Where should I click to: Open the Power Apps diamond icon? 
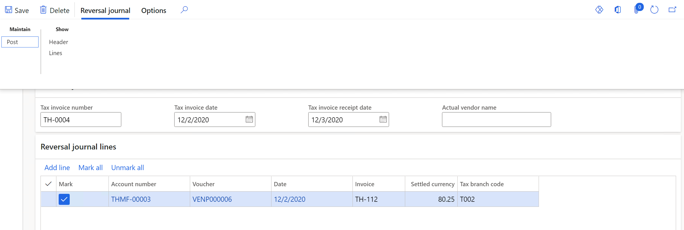(x=599, y=10)
